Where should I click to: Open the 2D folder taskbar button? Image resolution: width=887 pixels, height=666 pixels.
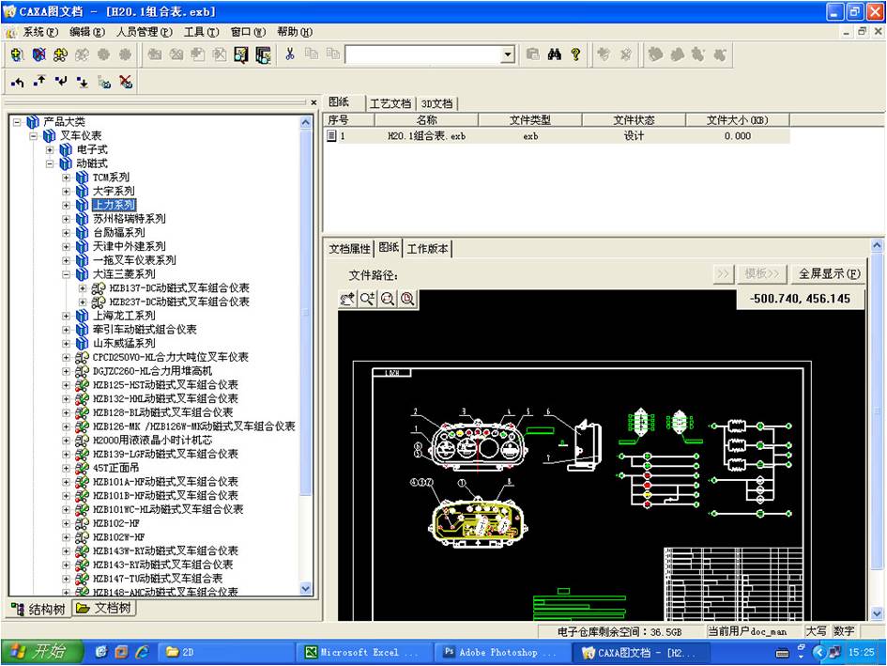225,652
